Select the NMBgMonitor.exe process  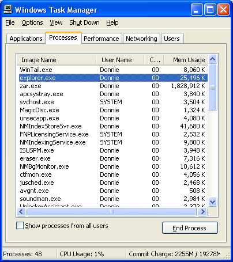[113, 166]
